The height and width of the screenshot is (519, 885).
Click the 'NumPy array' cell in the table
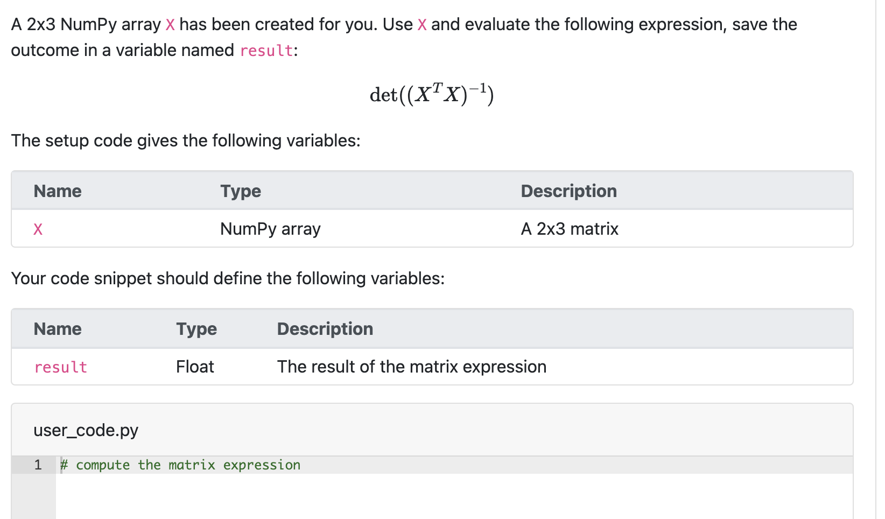[270, 229]
